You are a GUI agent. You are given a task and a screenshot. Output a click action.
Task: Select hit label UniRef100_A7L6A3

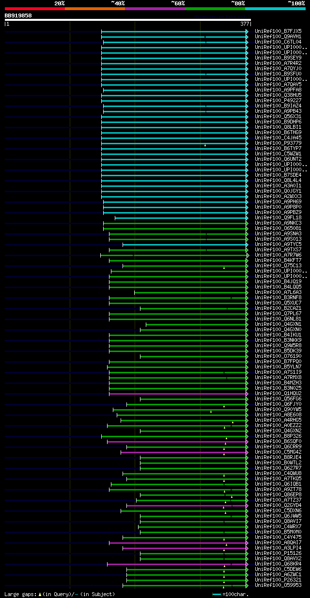(278, 292)
